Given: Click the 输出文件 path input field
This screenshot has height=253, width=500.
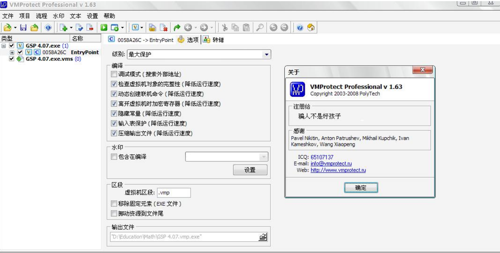Looking at the screenshot, I should coord(184,237).
